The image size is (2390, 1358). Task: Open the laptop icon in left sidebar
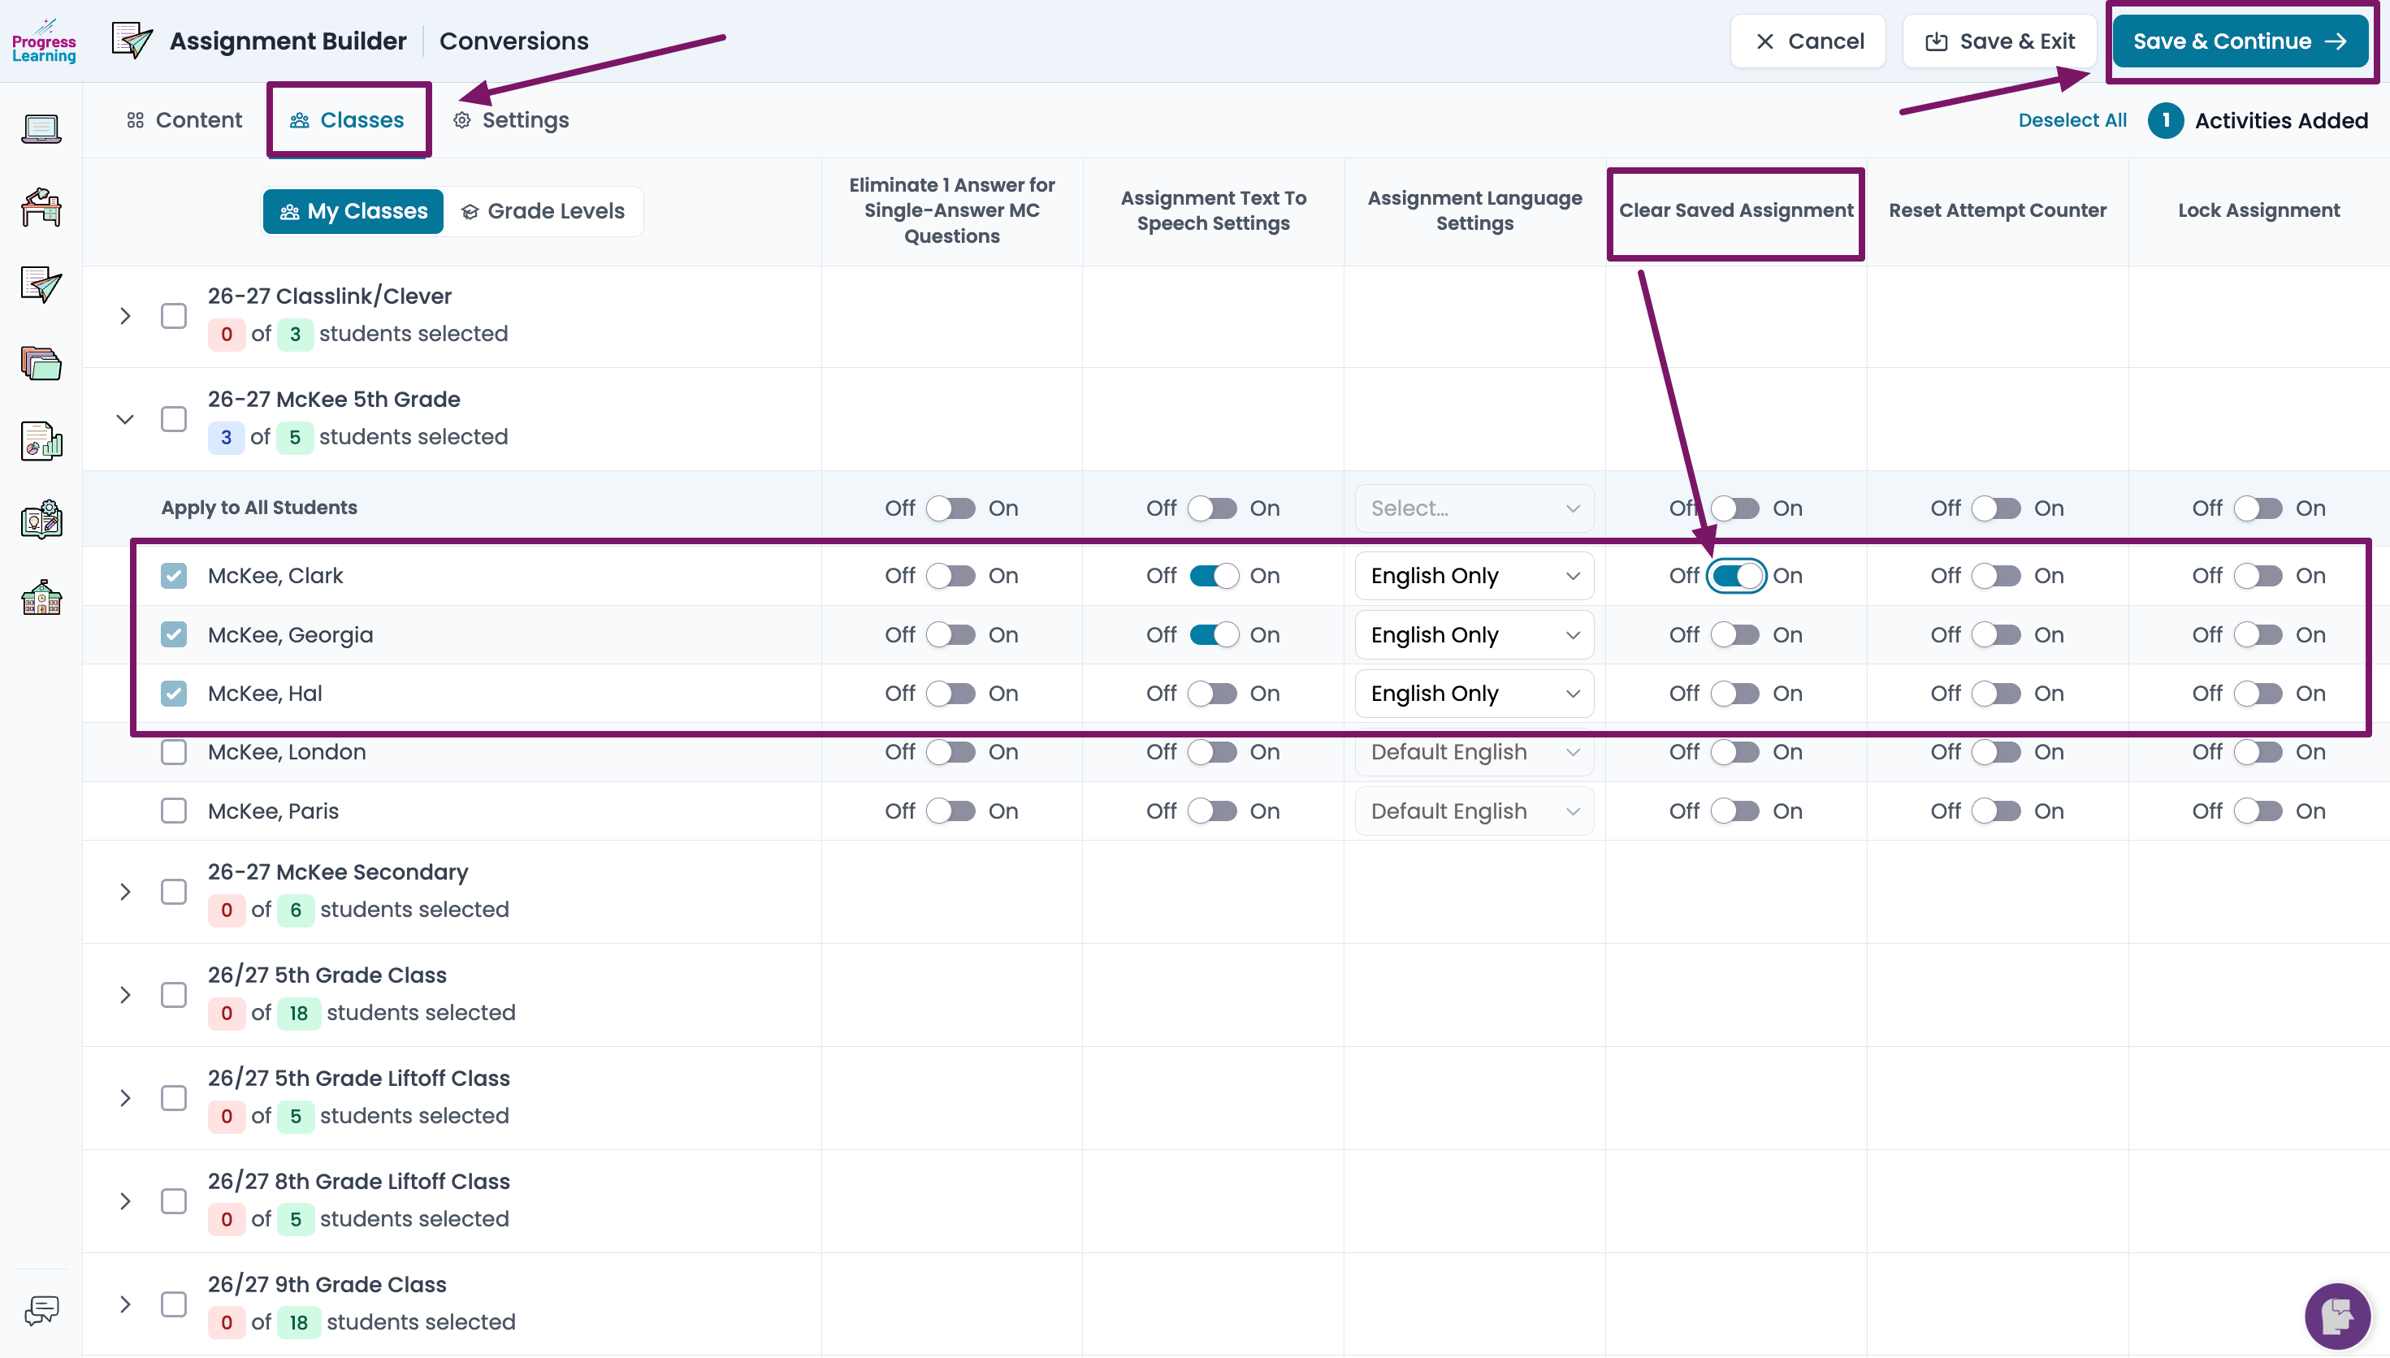click(x=41, y=128)
